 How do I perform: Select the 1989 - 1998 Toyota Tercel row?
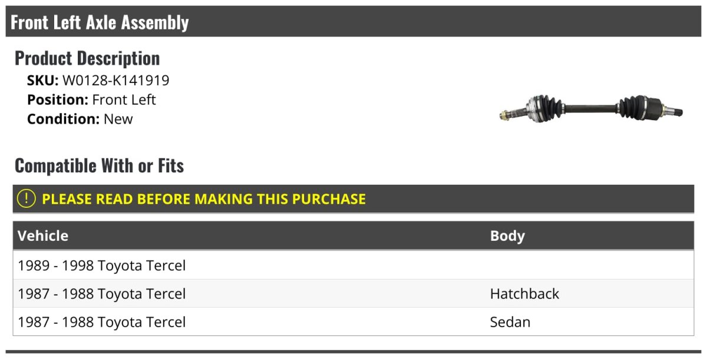coord(102,265)
